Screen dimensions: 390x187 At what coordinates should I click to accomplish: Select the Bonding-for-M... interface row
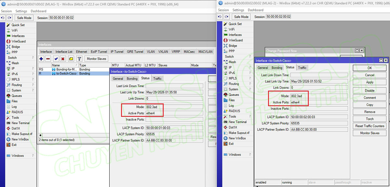pyautogui.click(x=74, y=69)
